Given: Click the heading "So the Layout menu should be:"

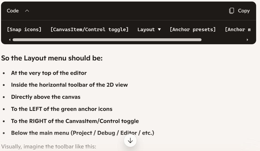Looking at the screenshot, I should pos(52,58).
